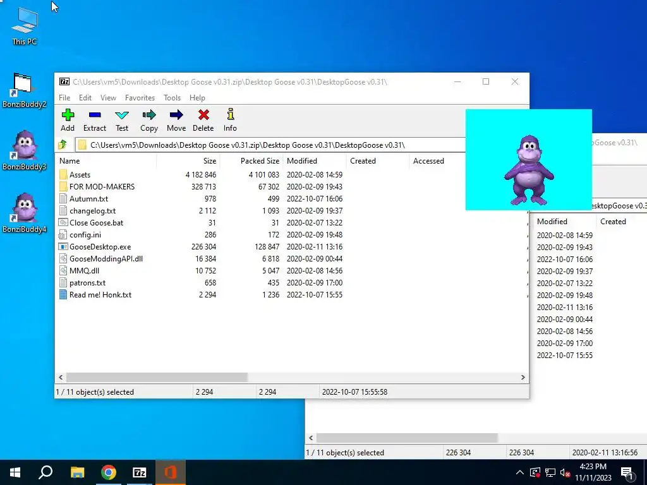Open the notification center icon
Viewport: 647px width, 485px height.
(627, 473)
